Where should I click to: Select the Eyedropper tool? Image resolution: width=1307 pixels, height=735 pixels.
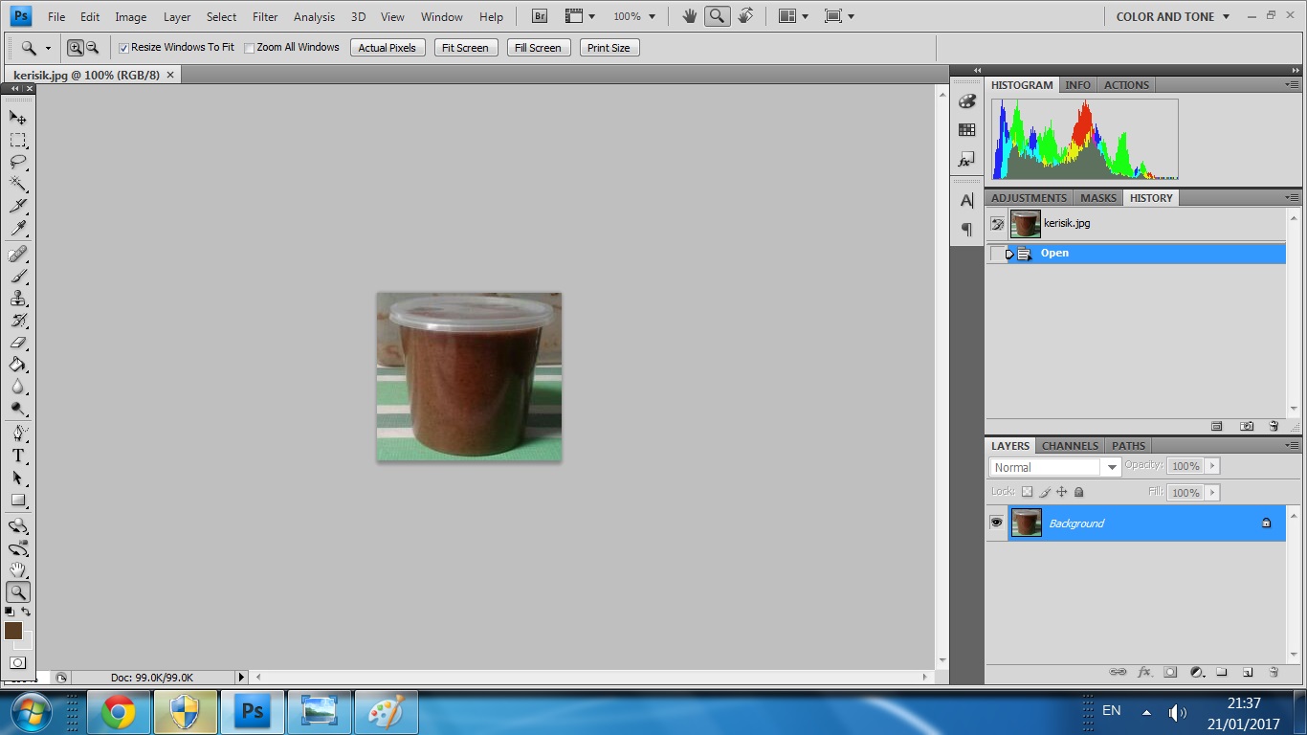(18, 229)
